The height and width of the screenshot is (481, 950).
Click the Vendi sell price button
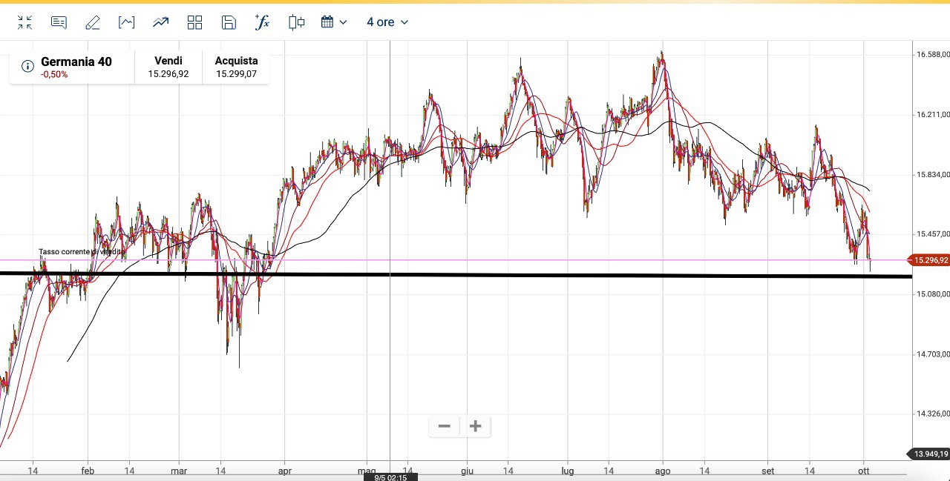[168, 67]
